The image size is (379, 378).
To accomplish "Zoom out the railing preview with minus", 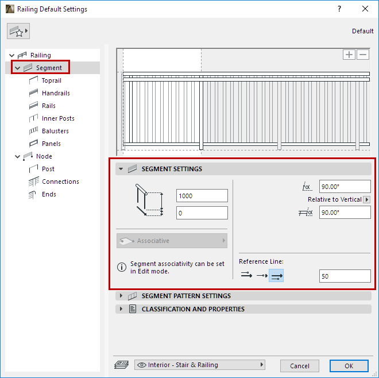I will tap(363, 55).
